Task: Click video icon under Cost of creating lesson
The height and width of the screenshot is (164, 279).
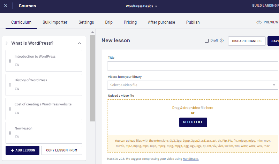Action: (17, 113)
